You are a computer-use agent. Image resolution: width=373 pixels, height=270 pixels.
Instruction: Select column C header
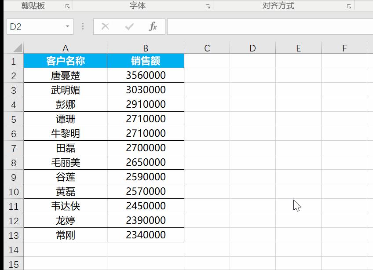tap(207, 47)
